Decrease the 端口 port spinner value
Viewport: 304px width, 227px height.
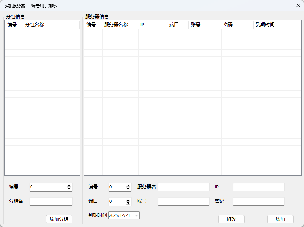[128, 203]
